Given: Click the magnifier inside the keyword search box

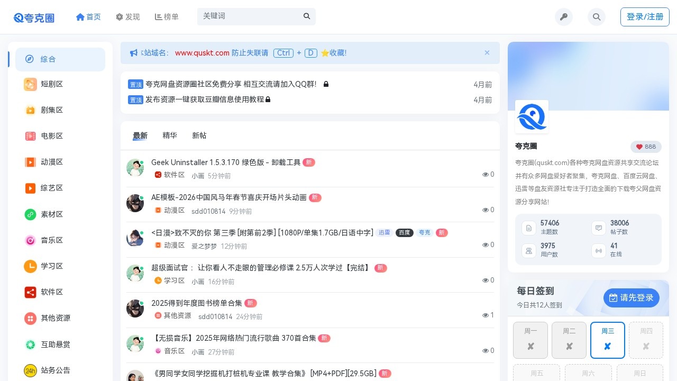Looking at the screenshot, I should (x=307, y=16).
